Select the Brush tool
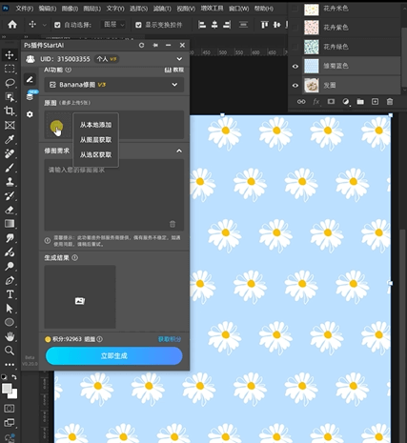Screen dimensions: 407x443 10,168
